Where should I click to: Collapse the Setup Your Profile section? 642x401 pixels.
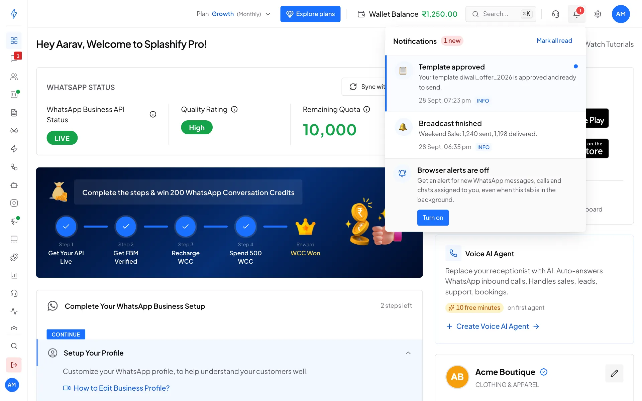pyautogui.click(x=408, y=353)
